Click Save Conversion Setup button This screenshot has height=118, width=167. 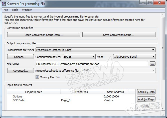click(119, 35)
